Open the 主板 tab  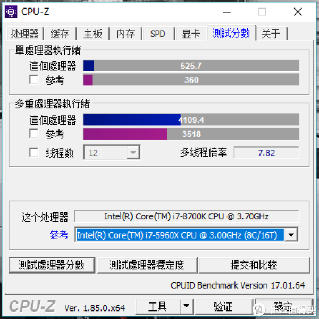click(x=93, y=34)
